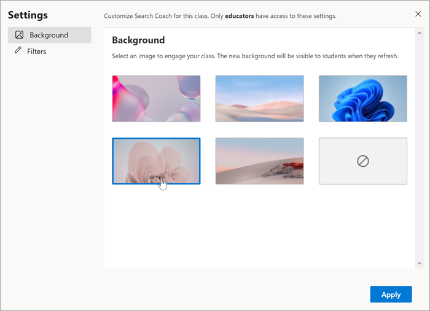Close the Settings dialog

[418, 14]
